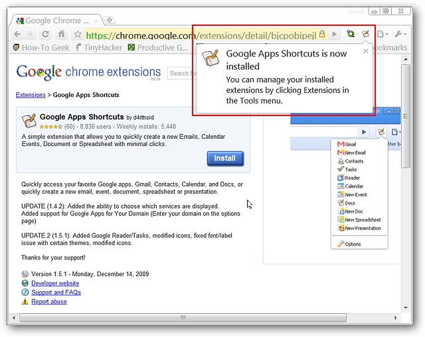Viewport: 425px width, 337px height.
Task: Open a new tab with the plus button
Action: (110, 20)
